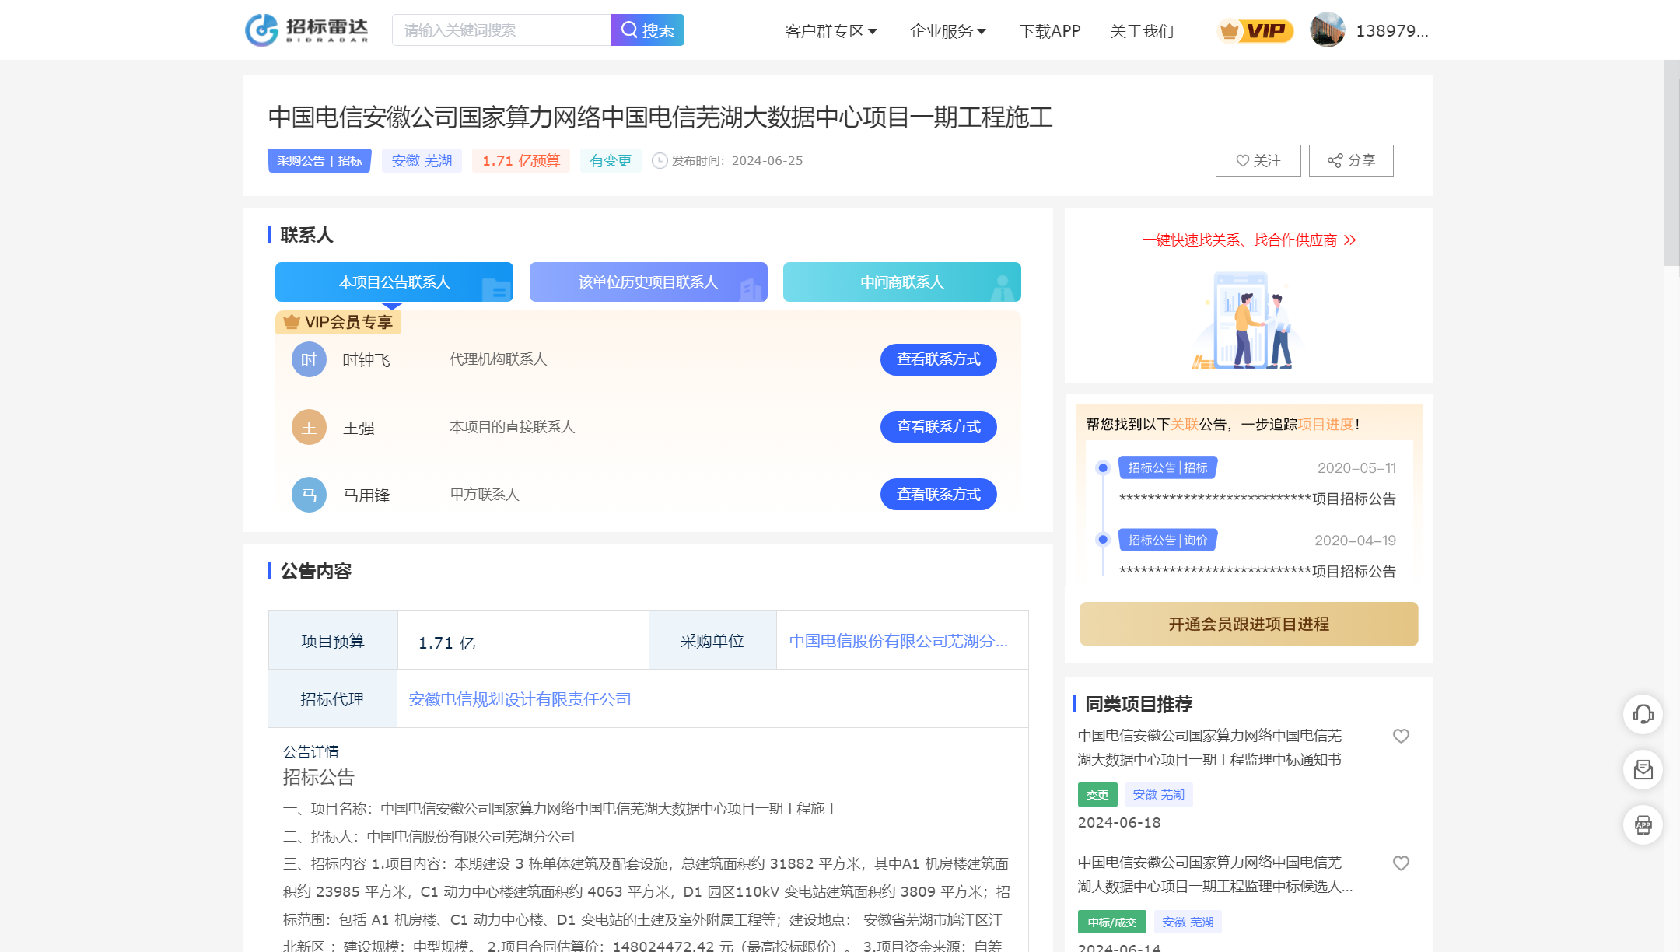Image resolution: width=1680 pixels, height=952 pixels.
Task: Click the 搜索 magnifier search button
Action: tap(647, 30)
